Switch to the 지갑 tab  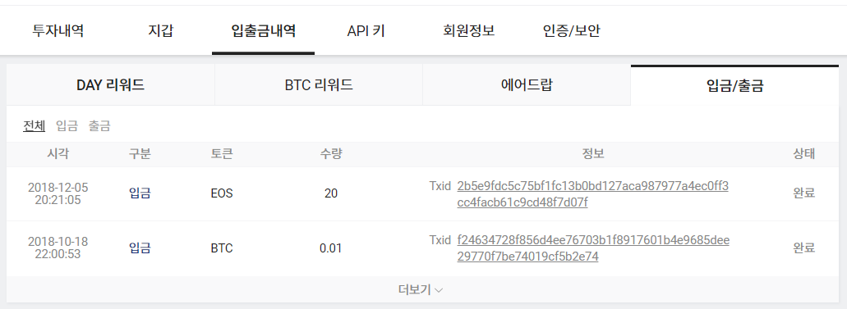tap(160, 31)
